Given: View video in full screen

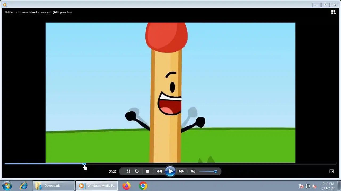Looking at the screenshot, I should [331, 171].
